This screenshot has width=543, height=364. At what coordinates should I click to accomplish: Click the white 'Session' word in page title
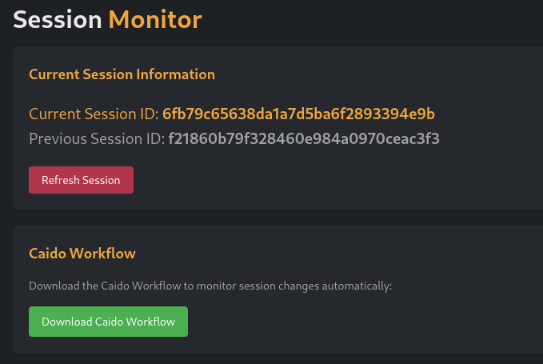(x=57, y=18)
